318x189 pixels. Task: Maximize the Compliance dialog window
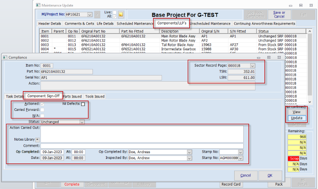[269, 58]
